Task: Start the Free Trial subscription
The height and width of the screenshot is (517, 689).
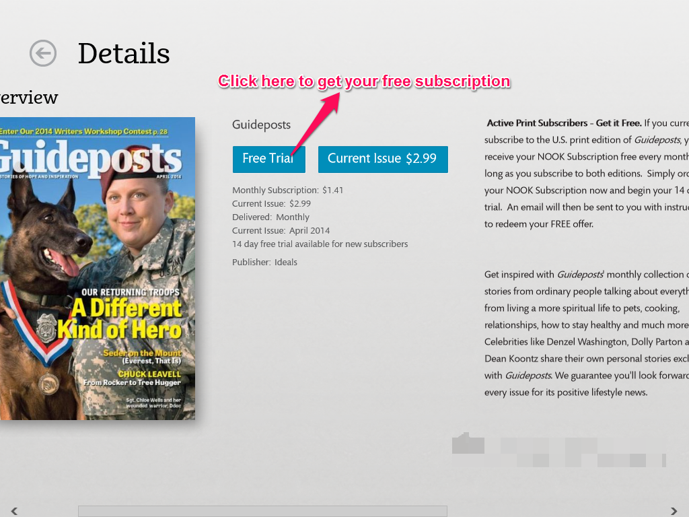Action: point(269,159)
